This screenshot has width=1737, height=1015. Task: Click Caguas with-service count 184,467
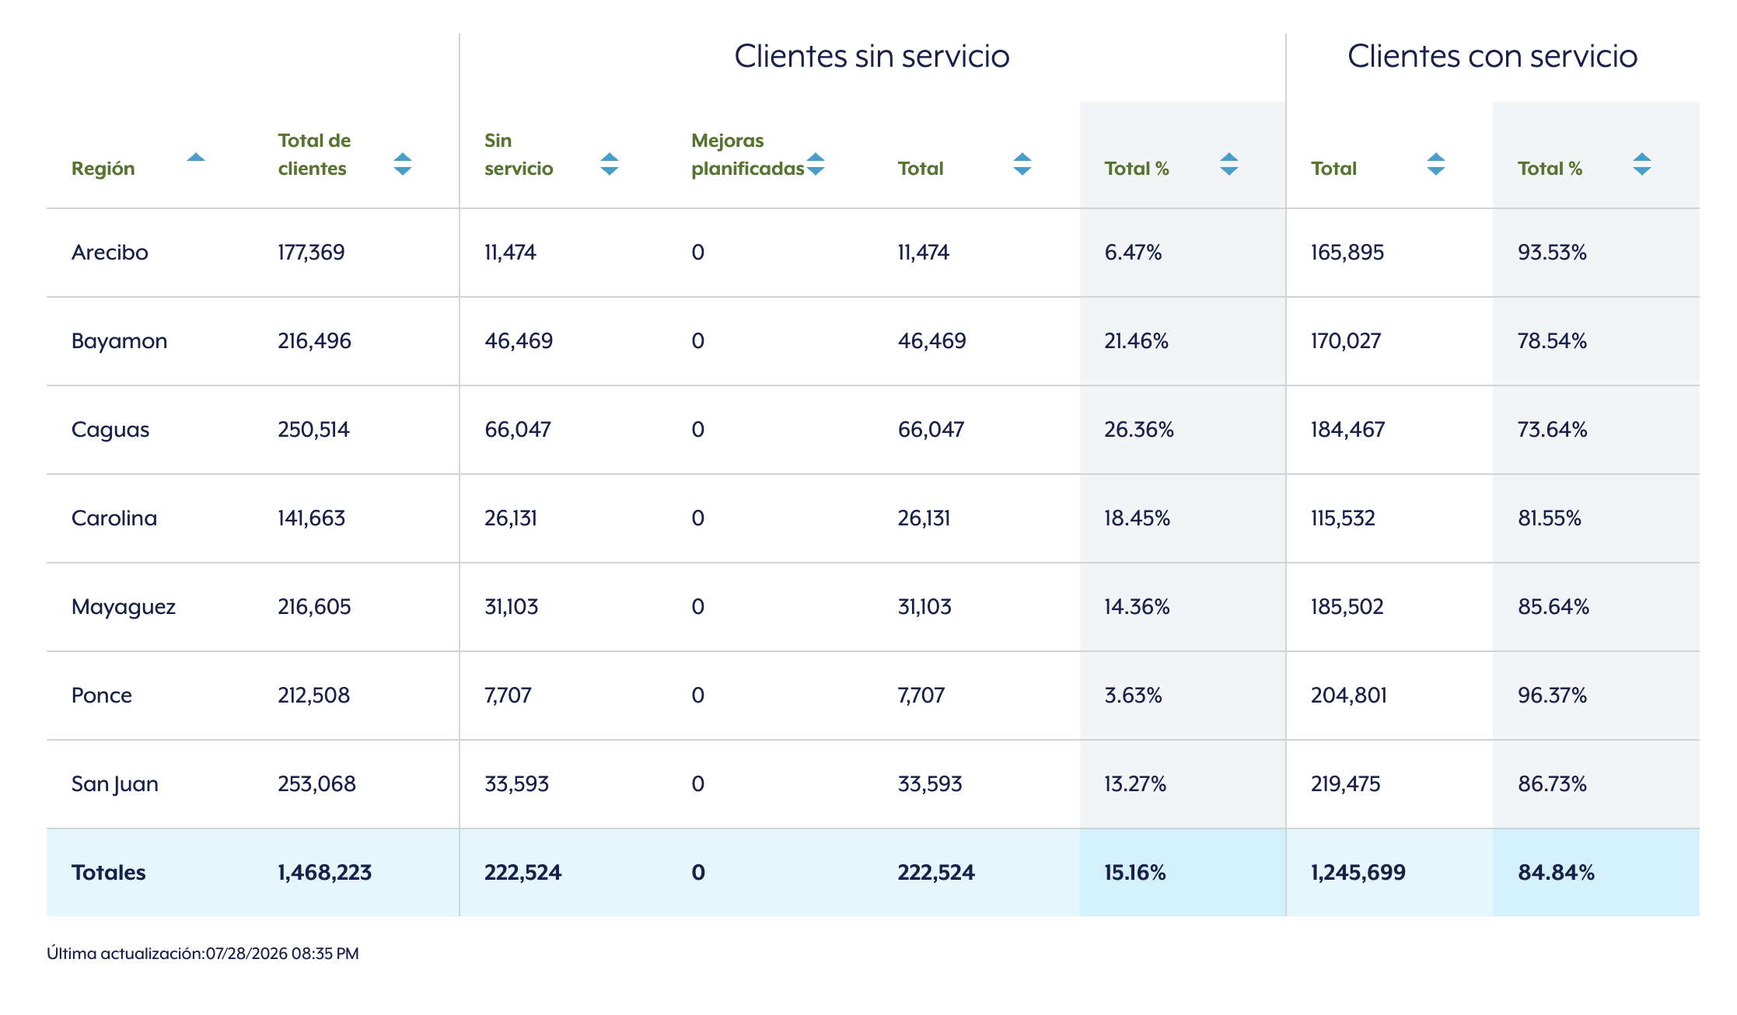coord(1348,430)
